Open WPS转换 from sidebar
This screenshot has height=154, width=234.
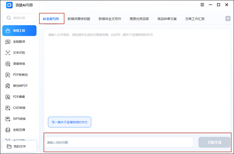pos(19,119)
